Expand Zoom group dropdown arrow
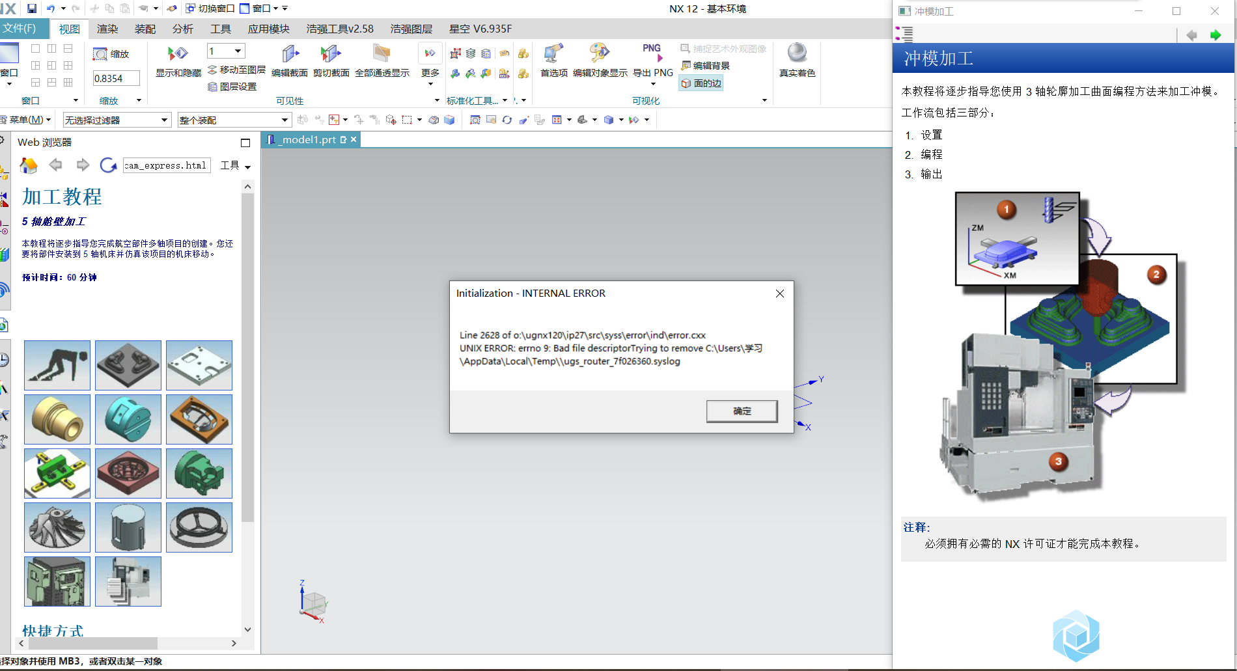 pyautogui.click(x=139, y=100)
